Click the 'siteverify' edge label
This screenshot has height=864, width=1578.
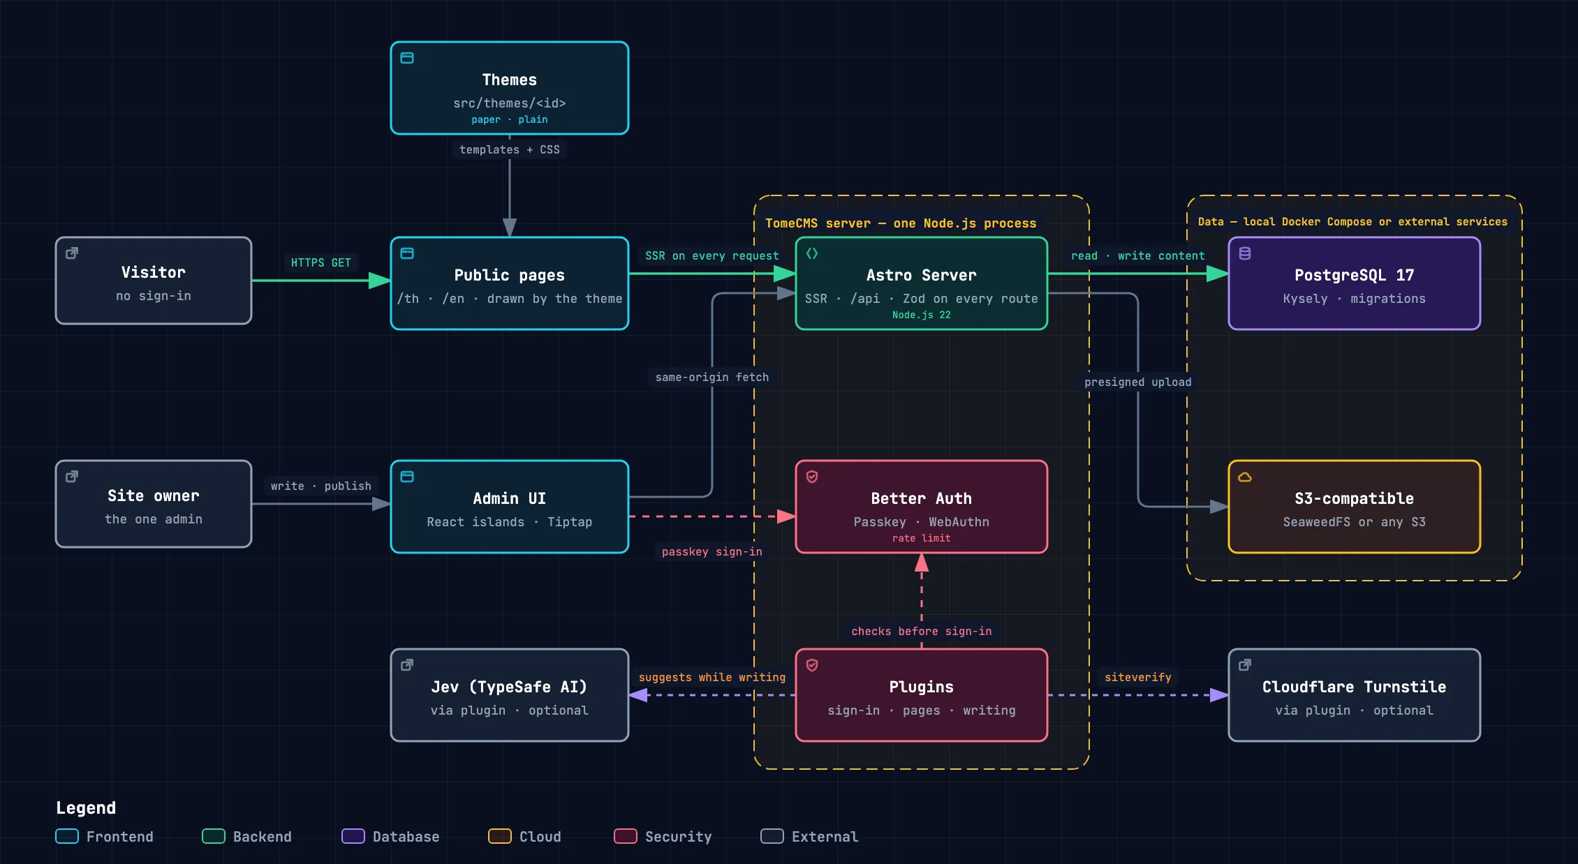click(1138, 677)
